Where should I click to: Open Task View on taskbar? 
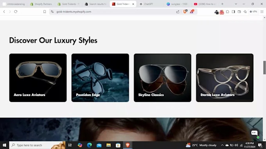tap(70, 145)
